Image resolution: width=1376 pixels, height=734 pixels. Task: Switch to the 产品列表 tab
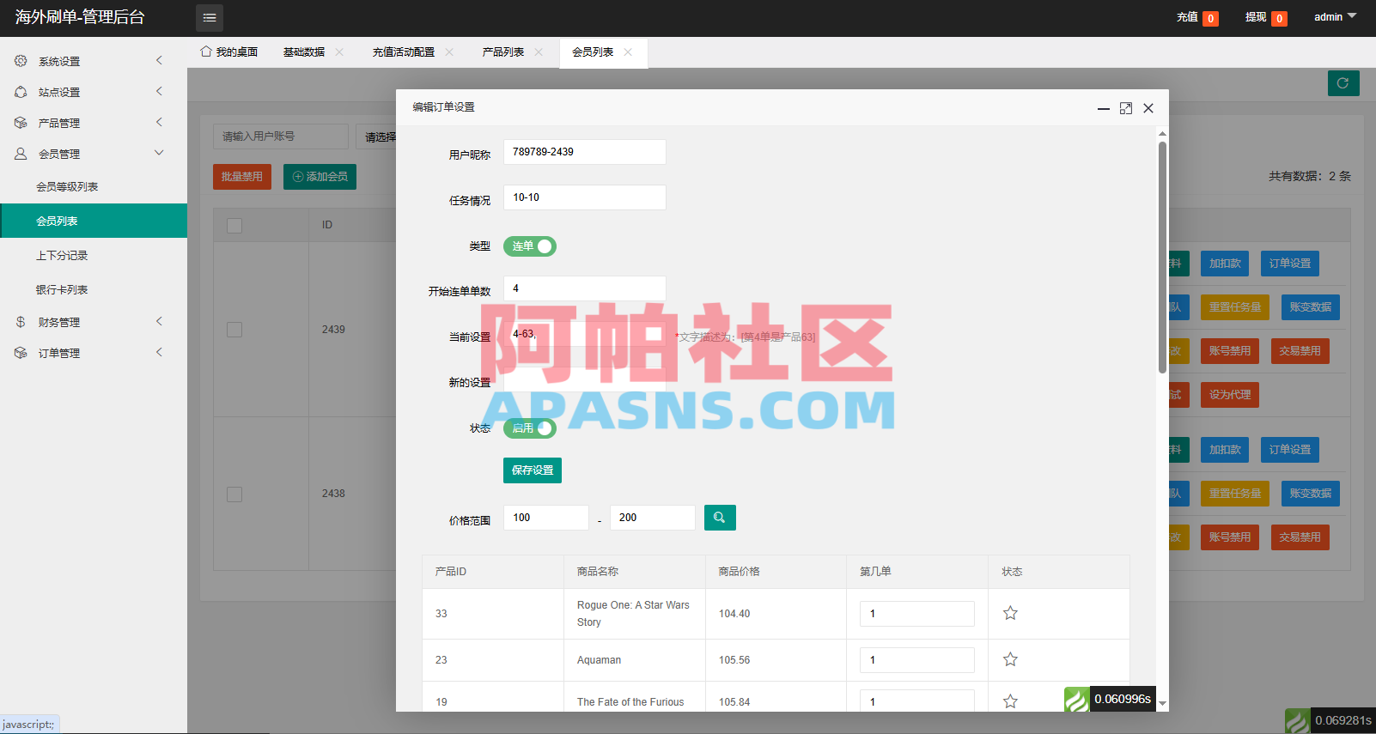point(503,52)
